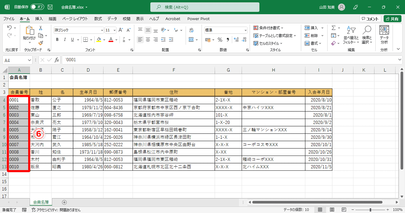Screen dimensions: 405x213
Task: Click the 共有 (Share) button
Action: 392,19
